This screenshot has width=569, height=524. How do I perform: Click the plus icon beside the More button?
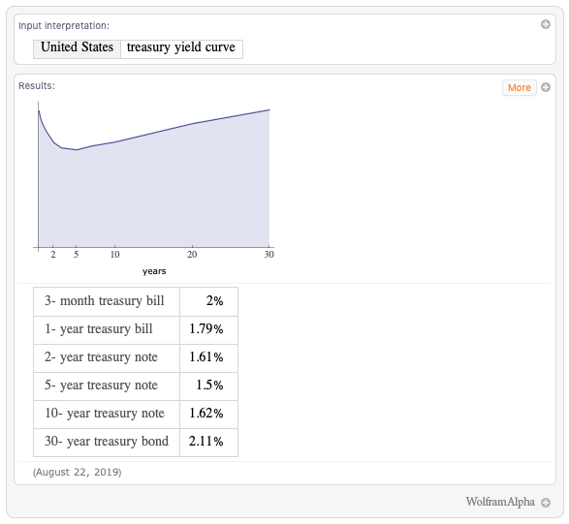coord(546,87)
